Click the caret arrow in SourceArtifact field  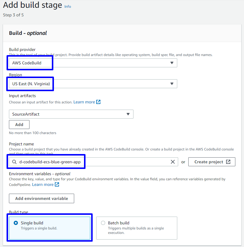pos(128,114)
